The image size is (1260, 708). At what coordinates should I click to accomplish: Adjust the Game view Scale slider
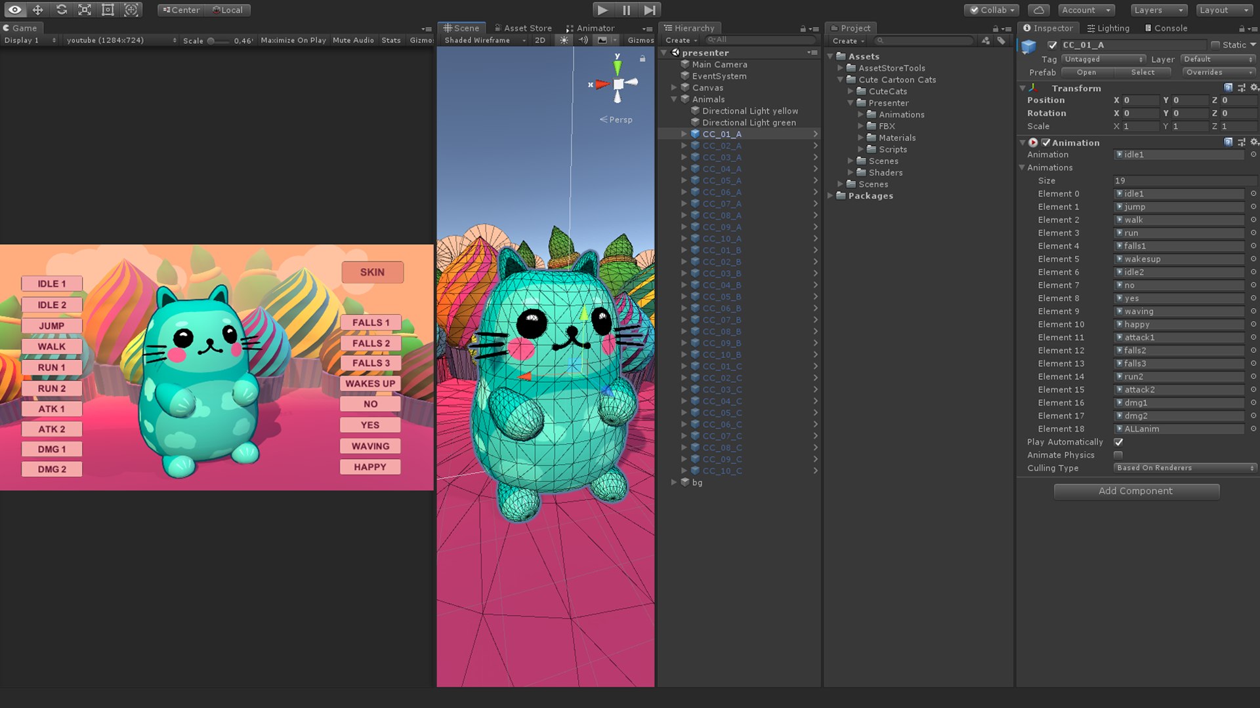point(219,41)
